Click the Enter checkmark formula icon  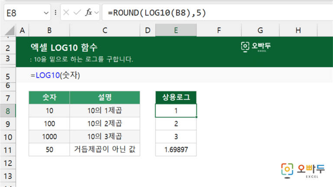tap(77, 13)
